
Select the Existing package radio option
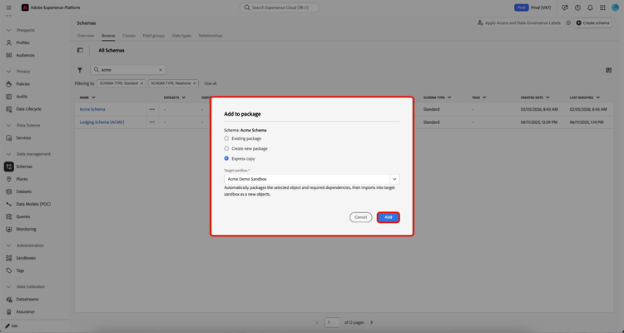[x=226, y=139]
